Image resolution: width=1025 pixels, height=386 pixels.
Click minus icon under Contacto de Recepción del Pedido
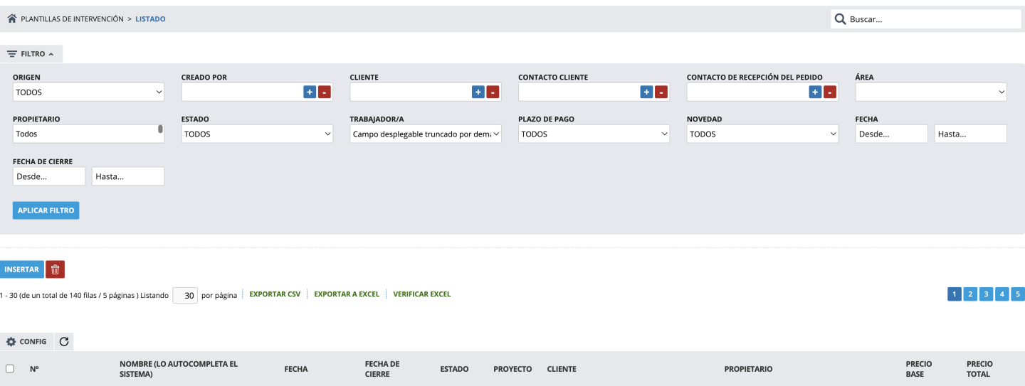[x=829, y=92]
